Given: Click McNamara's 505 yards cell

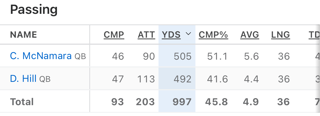Looking at the screenshot, I should (x=183, y=56).
